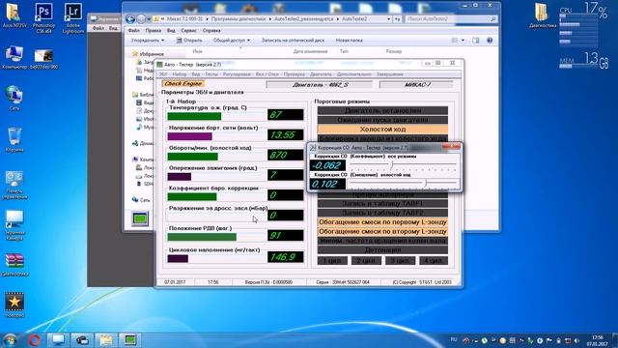
Task: Expand the view options arrow in Explorer
Action: (x=463, y=41)
